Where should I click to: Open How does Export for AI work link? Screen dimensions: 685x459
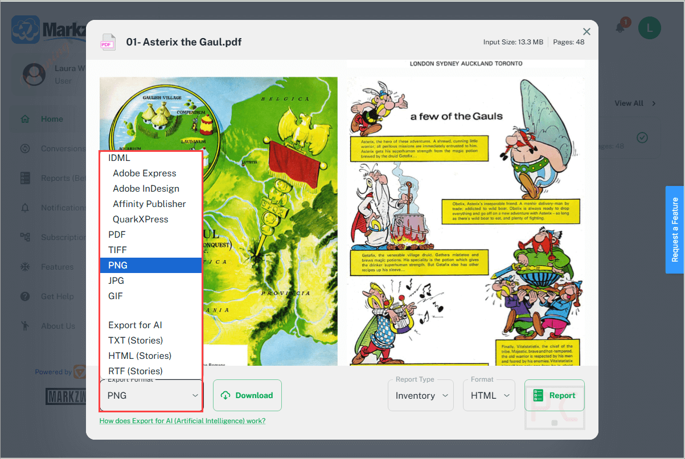click(182, 421)
